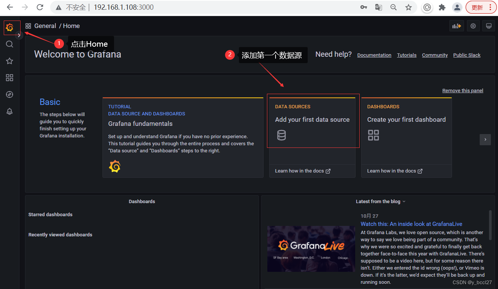The width and height of the screenshot is (498, 289).
Task: Click the Home breadcrumb title
Action: 71,26
